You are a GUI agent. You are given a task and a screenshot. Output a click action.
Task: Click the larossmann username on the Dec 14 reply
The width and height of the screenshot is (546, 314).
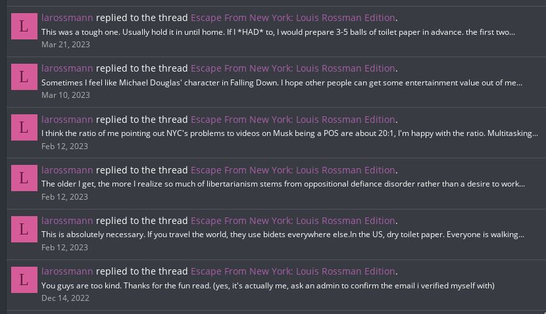[67, 271]
